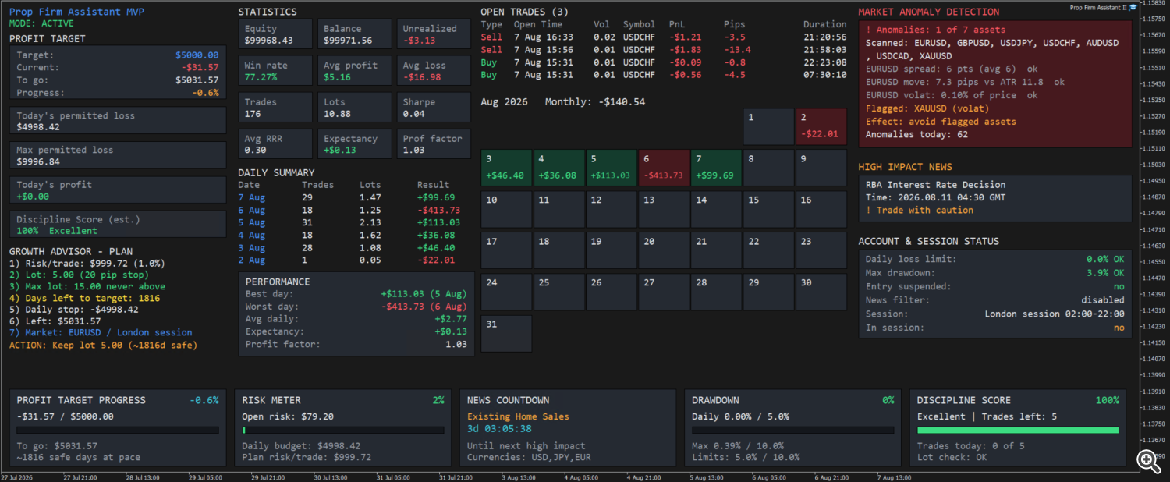Click the 'Flagged: XAUUSD (volat)' warning
The width and height of the screenshot is (1170, 482).
tap(927, 108)
